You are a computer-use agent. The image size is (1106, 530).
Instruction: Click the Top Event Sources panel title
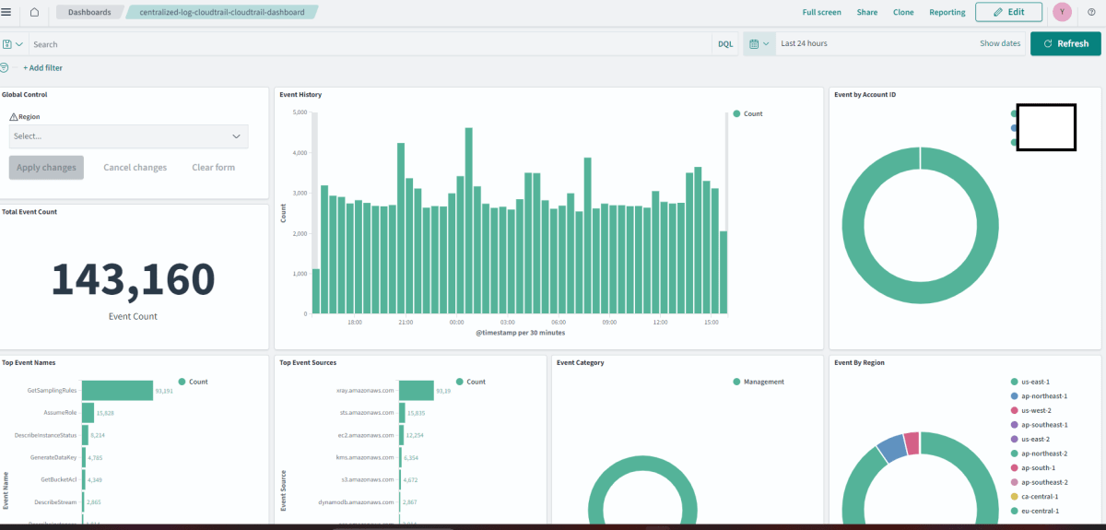pos(308,363)
